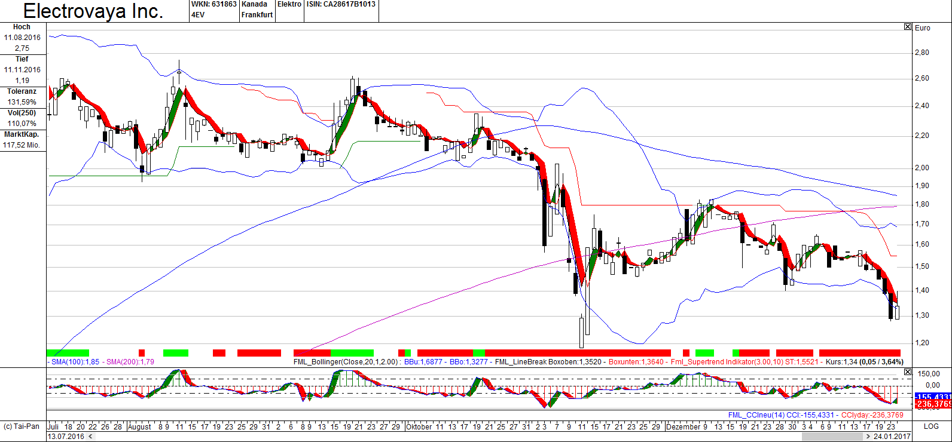
Task: Click the Frankfurt exchange label
Action: click(x=257, y=15)
